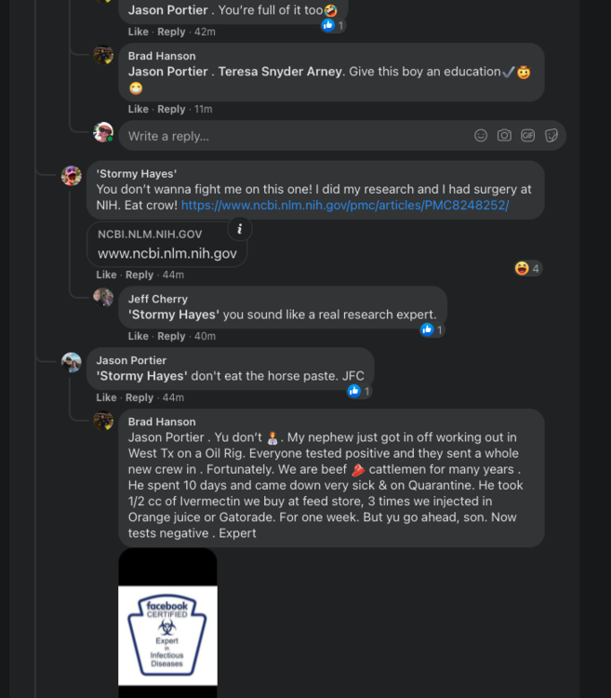Click the 44m timestamp on Stormy Hayes' comment
Image resolution: width=611 pixels, height=698 pixels.
(x=173, y=275)
